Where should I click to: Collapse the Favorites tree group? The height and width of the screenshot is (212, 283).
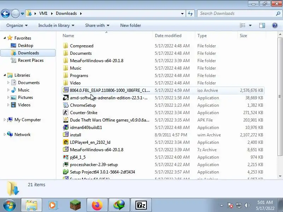point(5,38)
